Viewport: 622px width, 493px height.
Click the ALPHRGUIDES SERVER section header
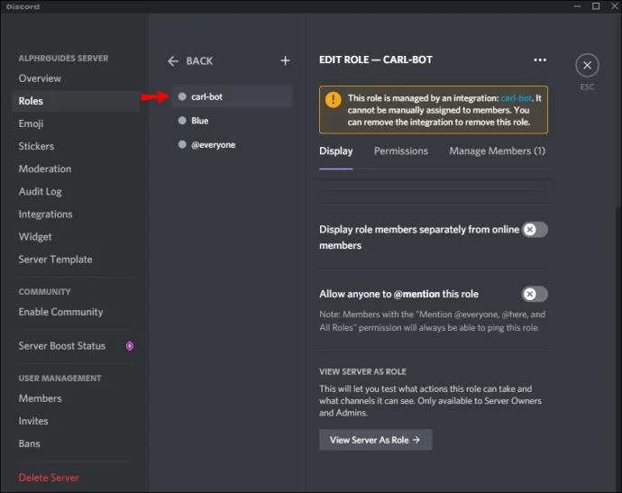63,59
